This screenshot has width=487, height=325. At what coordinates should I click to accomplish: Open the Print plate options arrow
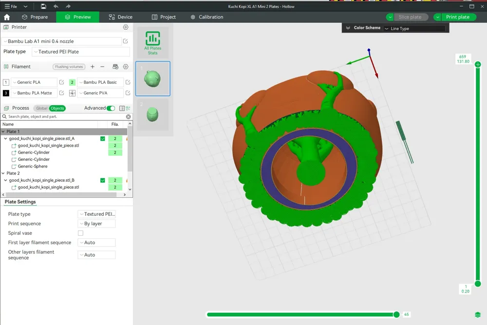point(437,17)
